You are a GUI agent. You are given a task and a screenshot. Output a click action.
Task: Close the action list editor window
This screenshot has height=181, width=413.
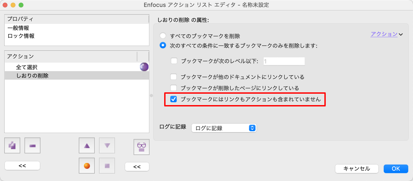(x=6, y=5)
